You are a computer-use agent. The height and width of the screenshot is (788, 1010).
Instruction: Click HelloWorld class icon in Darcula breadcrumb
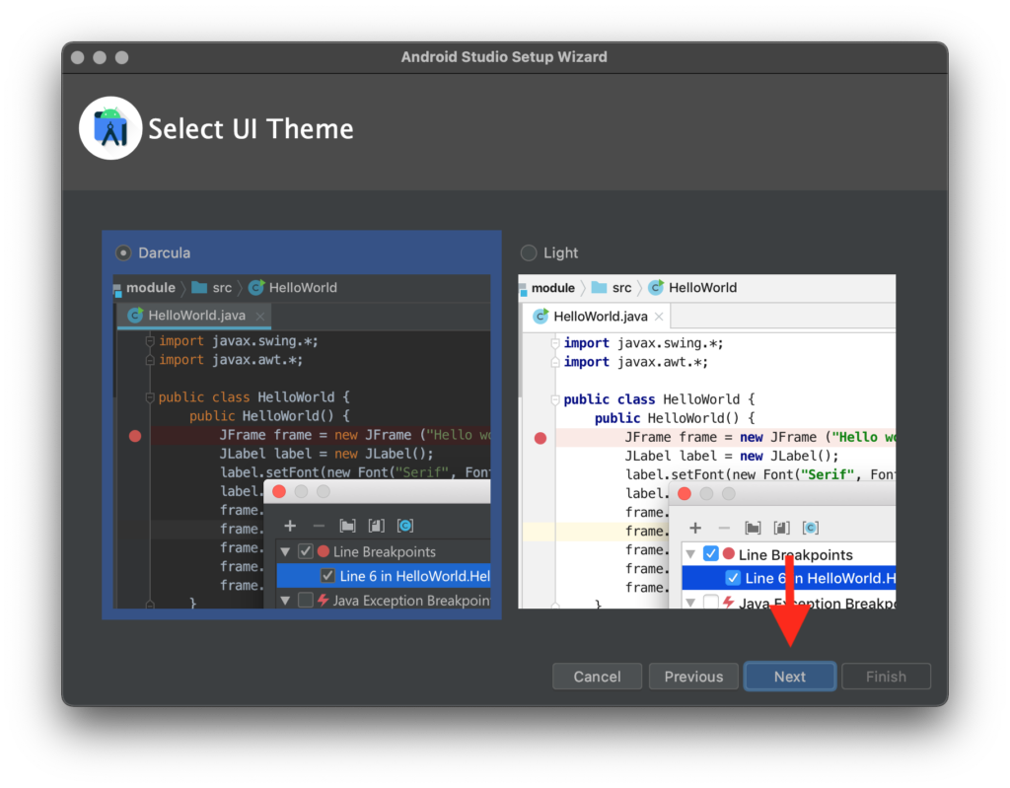pyautogui.click(x=256, y=287)
